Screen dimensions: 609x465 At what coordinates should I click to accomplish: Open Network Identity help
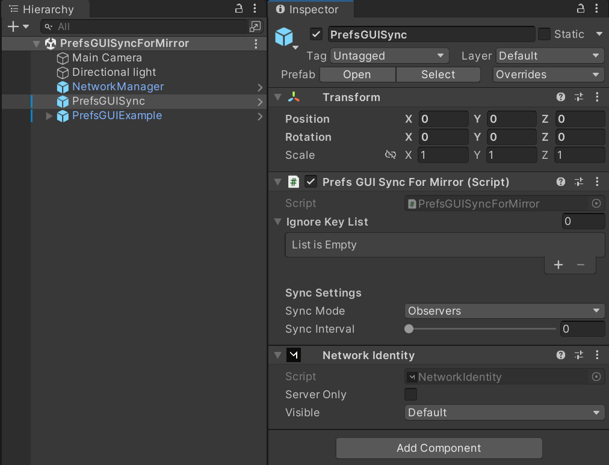coord(560,355)
